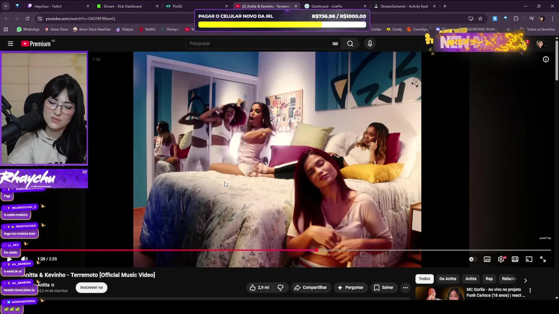Viewport: 559px width, 314px height.
Task: Open more actions three-dot menu below video
Action: [x=405, y=287]
